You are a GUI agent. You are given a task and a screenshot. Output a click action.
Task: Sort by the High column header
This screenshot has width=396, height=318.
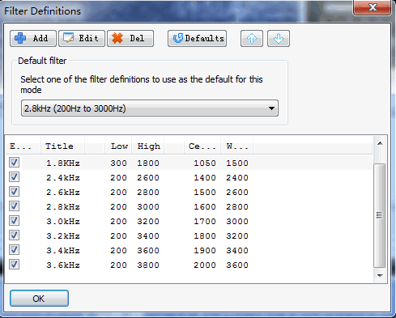(148, 146)
